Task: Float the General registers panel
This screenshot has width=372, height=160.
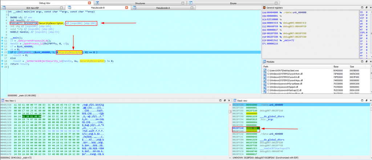Action: 366,8
